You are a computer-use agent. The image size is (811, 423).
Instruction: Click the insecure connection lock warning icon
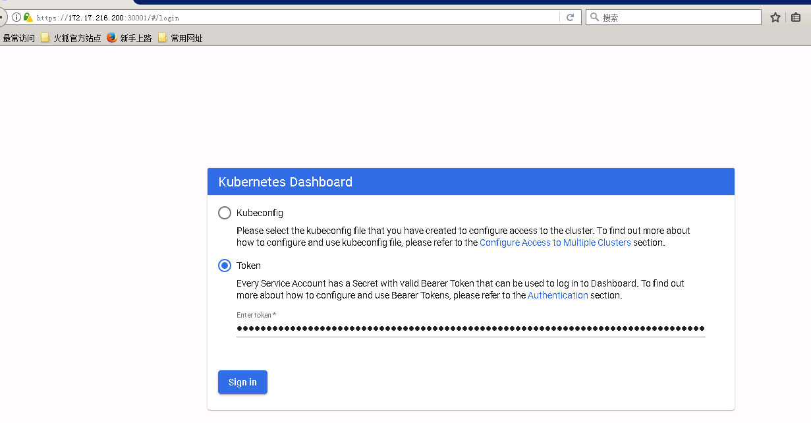(x=28, y=18)
